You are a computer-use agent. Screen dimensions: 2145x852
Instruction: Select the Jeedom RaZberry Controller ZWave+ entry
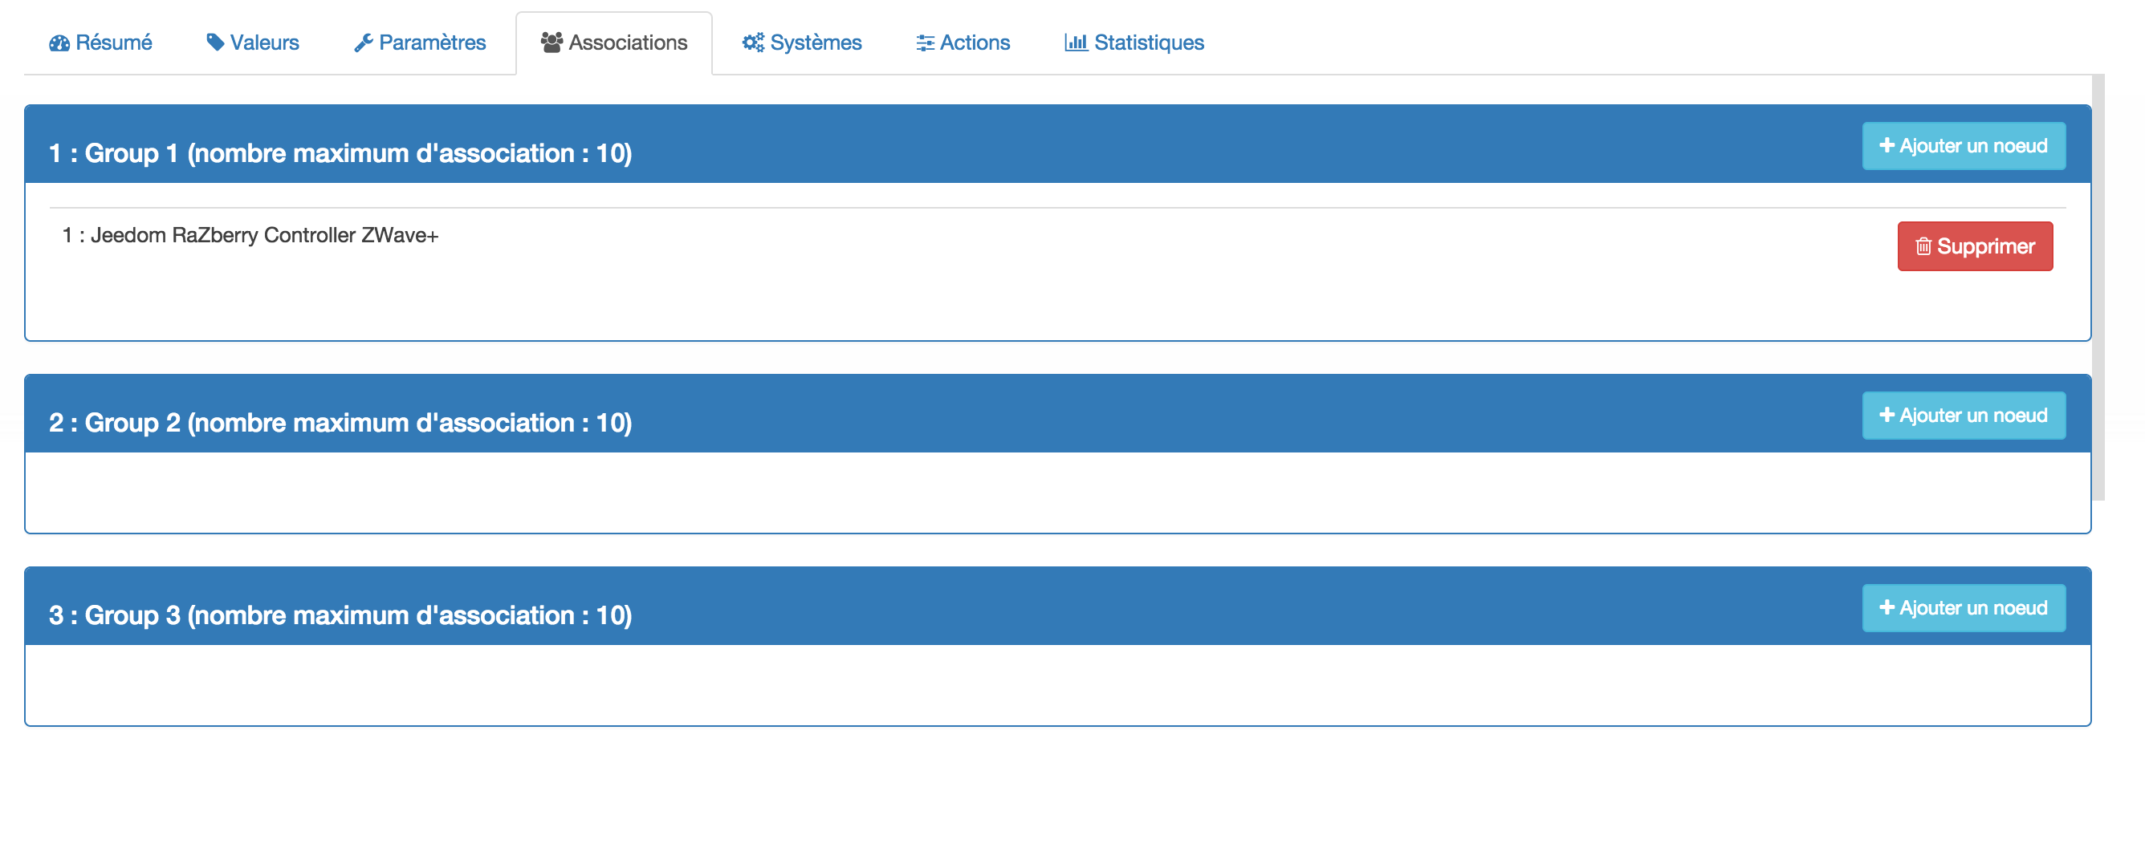click(x=250, y=236)
